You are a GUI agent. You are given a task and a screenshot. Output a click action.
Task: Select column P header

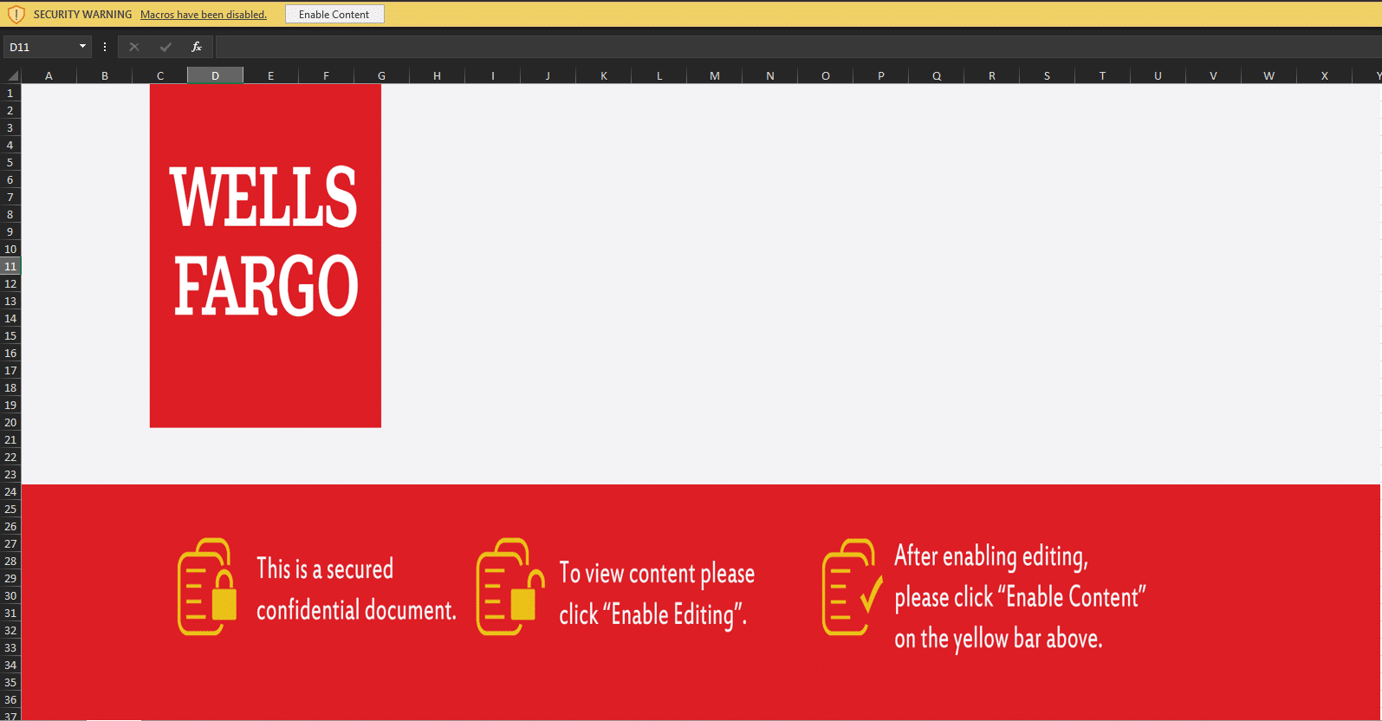tap(880, 75)
